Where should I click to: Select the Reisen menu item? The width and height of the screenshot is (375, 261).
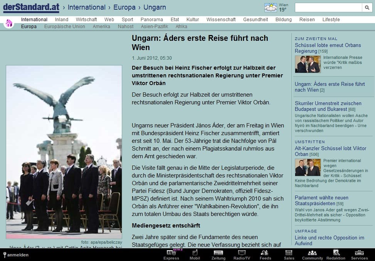307,20
